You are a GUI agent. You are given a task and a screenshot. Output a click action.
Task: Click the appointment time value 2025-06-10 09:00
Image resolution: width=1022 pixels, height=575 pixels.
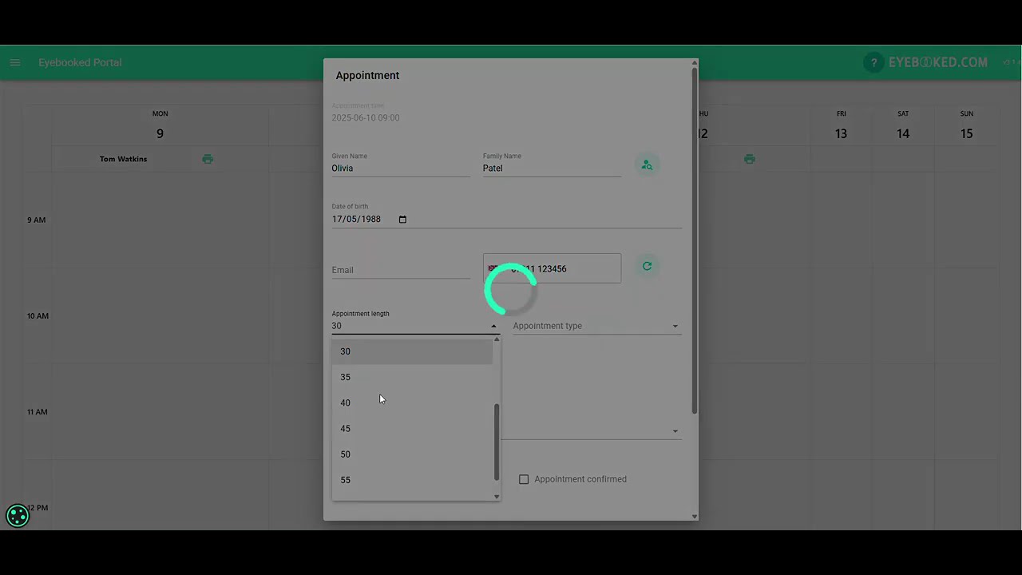(x=366, y=118)
